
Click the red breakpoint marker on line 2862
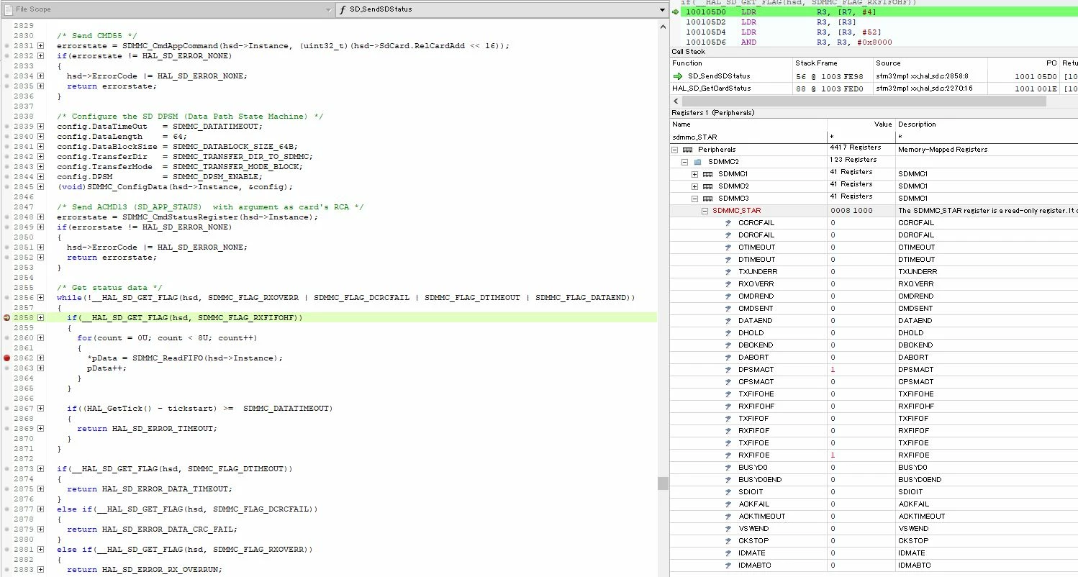click(x=7, y=358)
